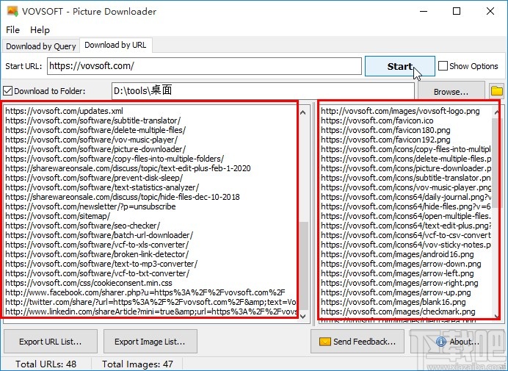Select the sharewareonsale hide-files-dec-10-2018 URL
Image resolution: width=508 pixels, height=371 pixels.
(123, 197)
